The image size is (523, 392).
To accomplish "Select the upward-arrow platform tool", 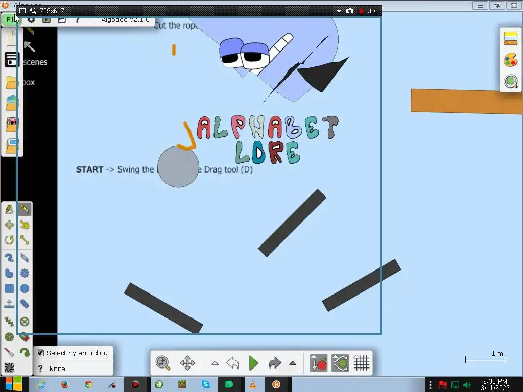I will 9,304.
